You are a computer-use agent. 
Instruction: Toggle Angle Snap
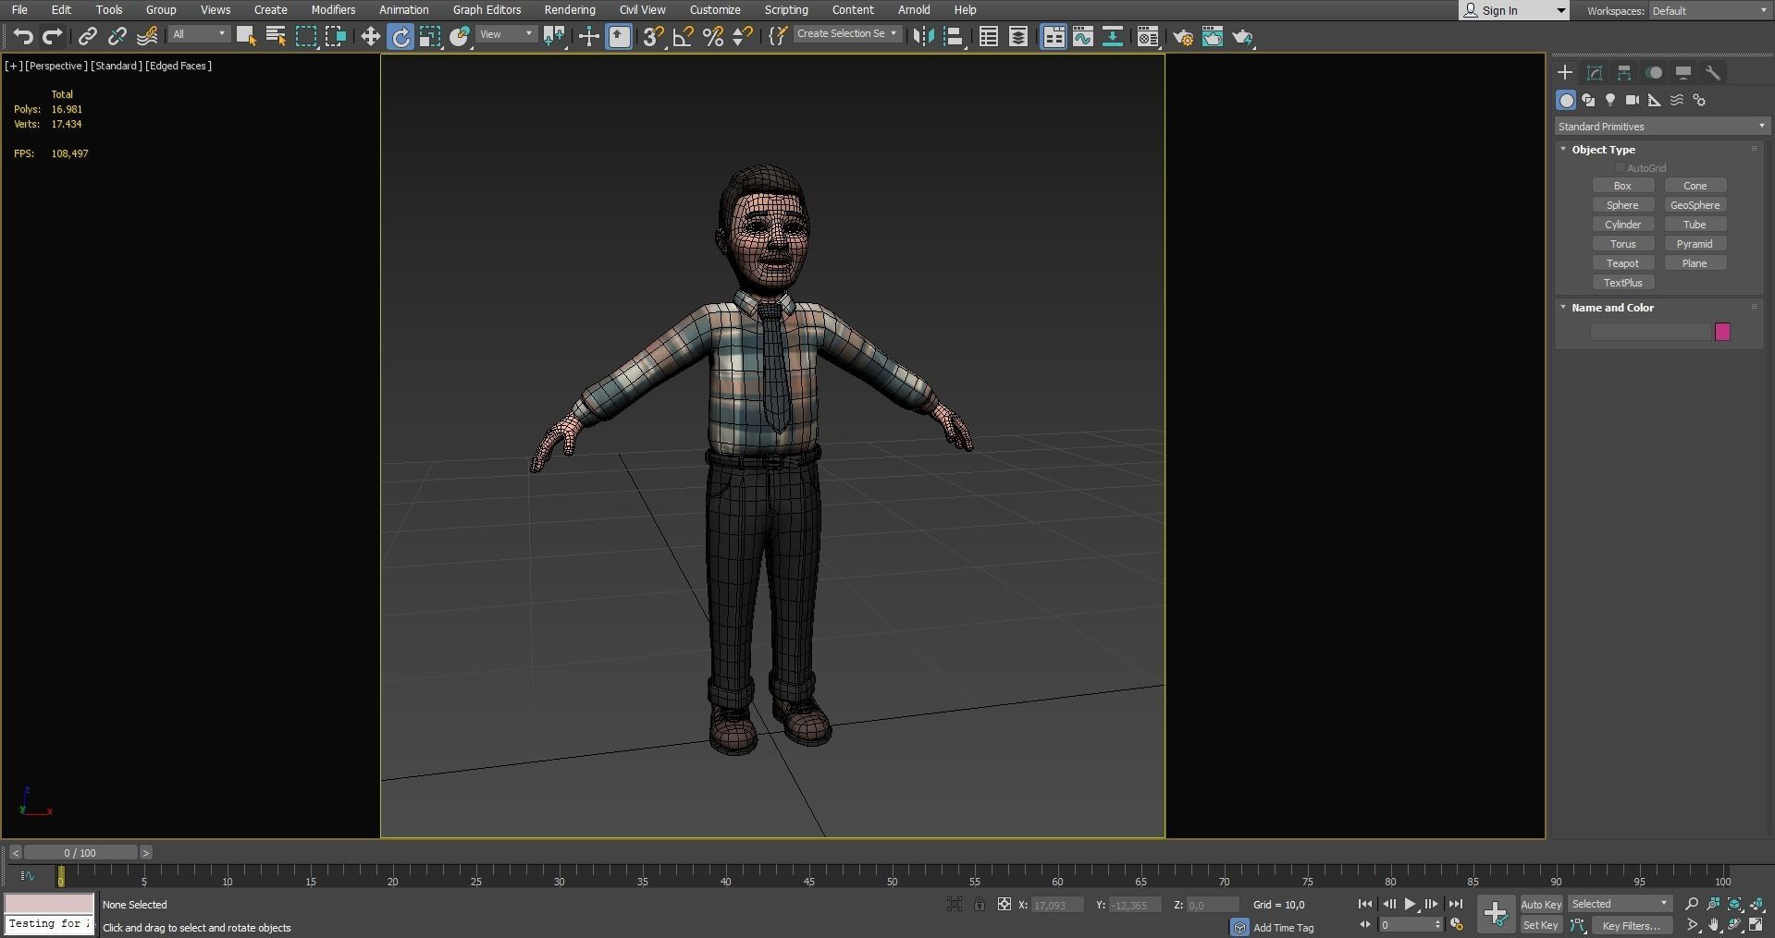683,36
